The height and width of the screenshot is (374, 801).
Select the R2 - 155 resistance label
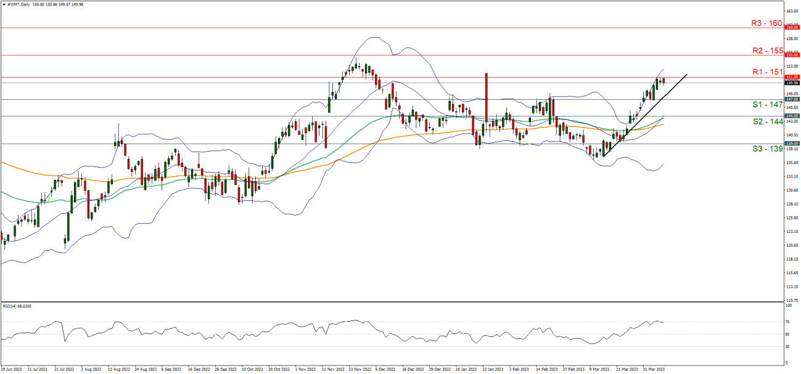[766, 51]
